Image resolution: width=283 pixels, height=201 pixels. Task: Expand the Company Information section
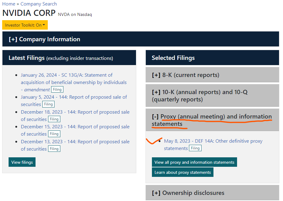[141, 39]
